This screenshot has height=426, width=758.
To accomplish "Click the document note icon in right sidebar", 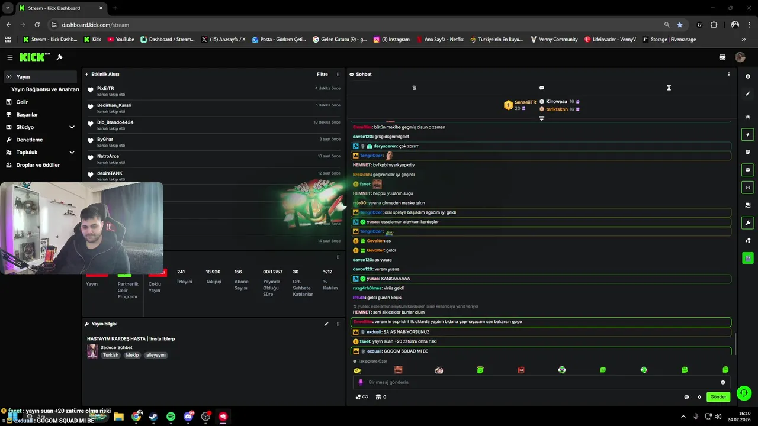I will 748,152.
